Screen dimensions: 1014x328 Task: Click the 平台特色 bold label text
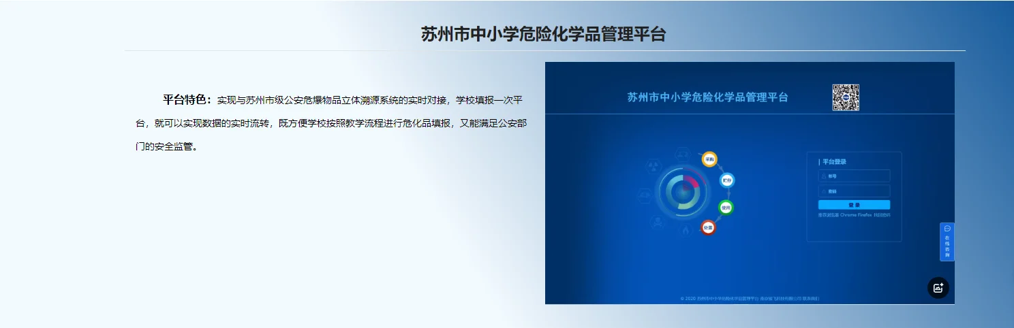click(x=187, y=100)
